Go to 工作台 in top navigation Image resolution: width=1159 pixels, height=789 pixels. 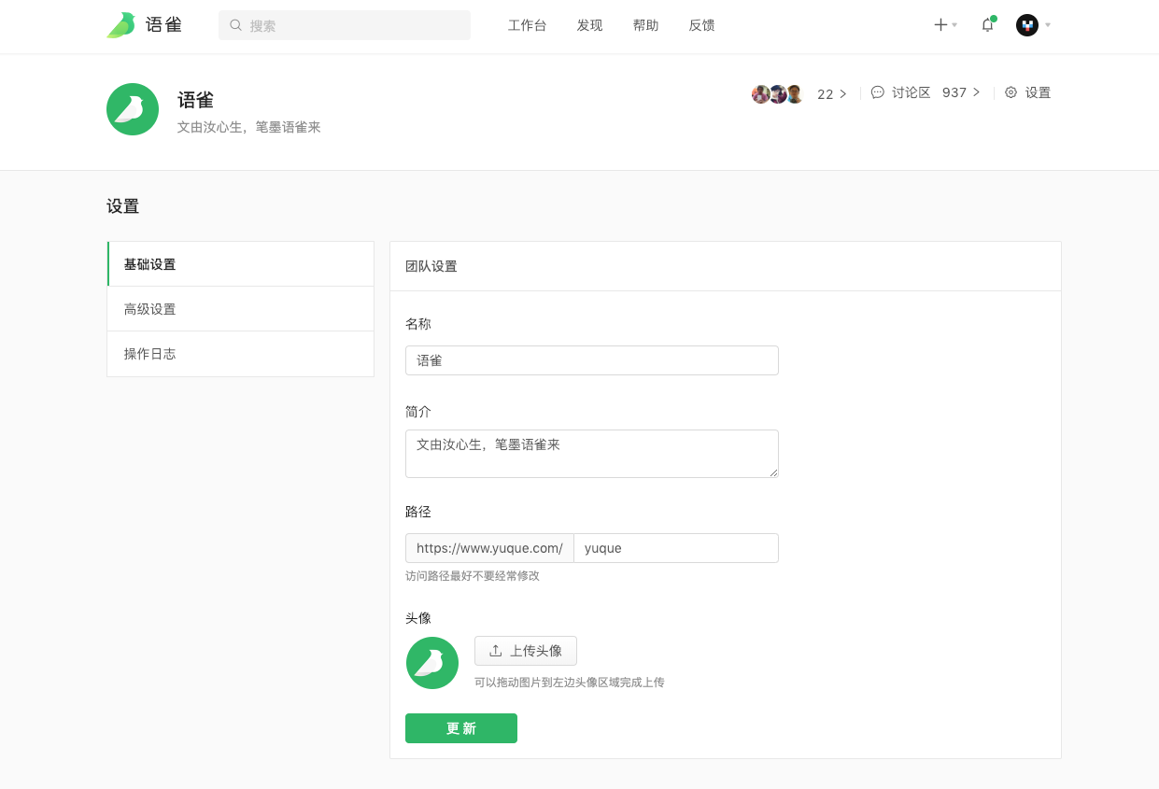(527, 25)
